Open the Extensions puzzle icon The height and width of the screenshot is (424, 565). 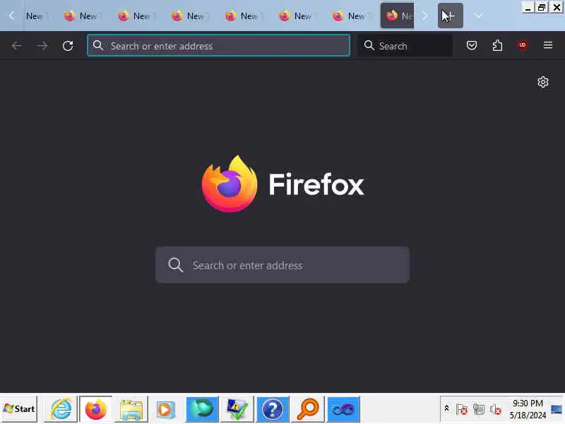(x=497, y=45)
